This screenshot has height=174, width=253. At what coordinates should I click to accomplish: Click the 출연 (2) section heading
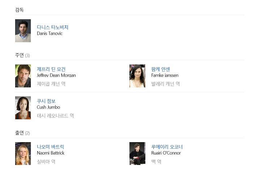(22, 133)
